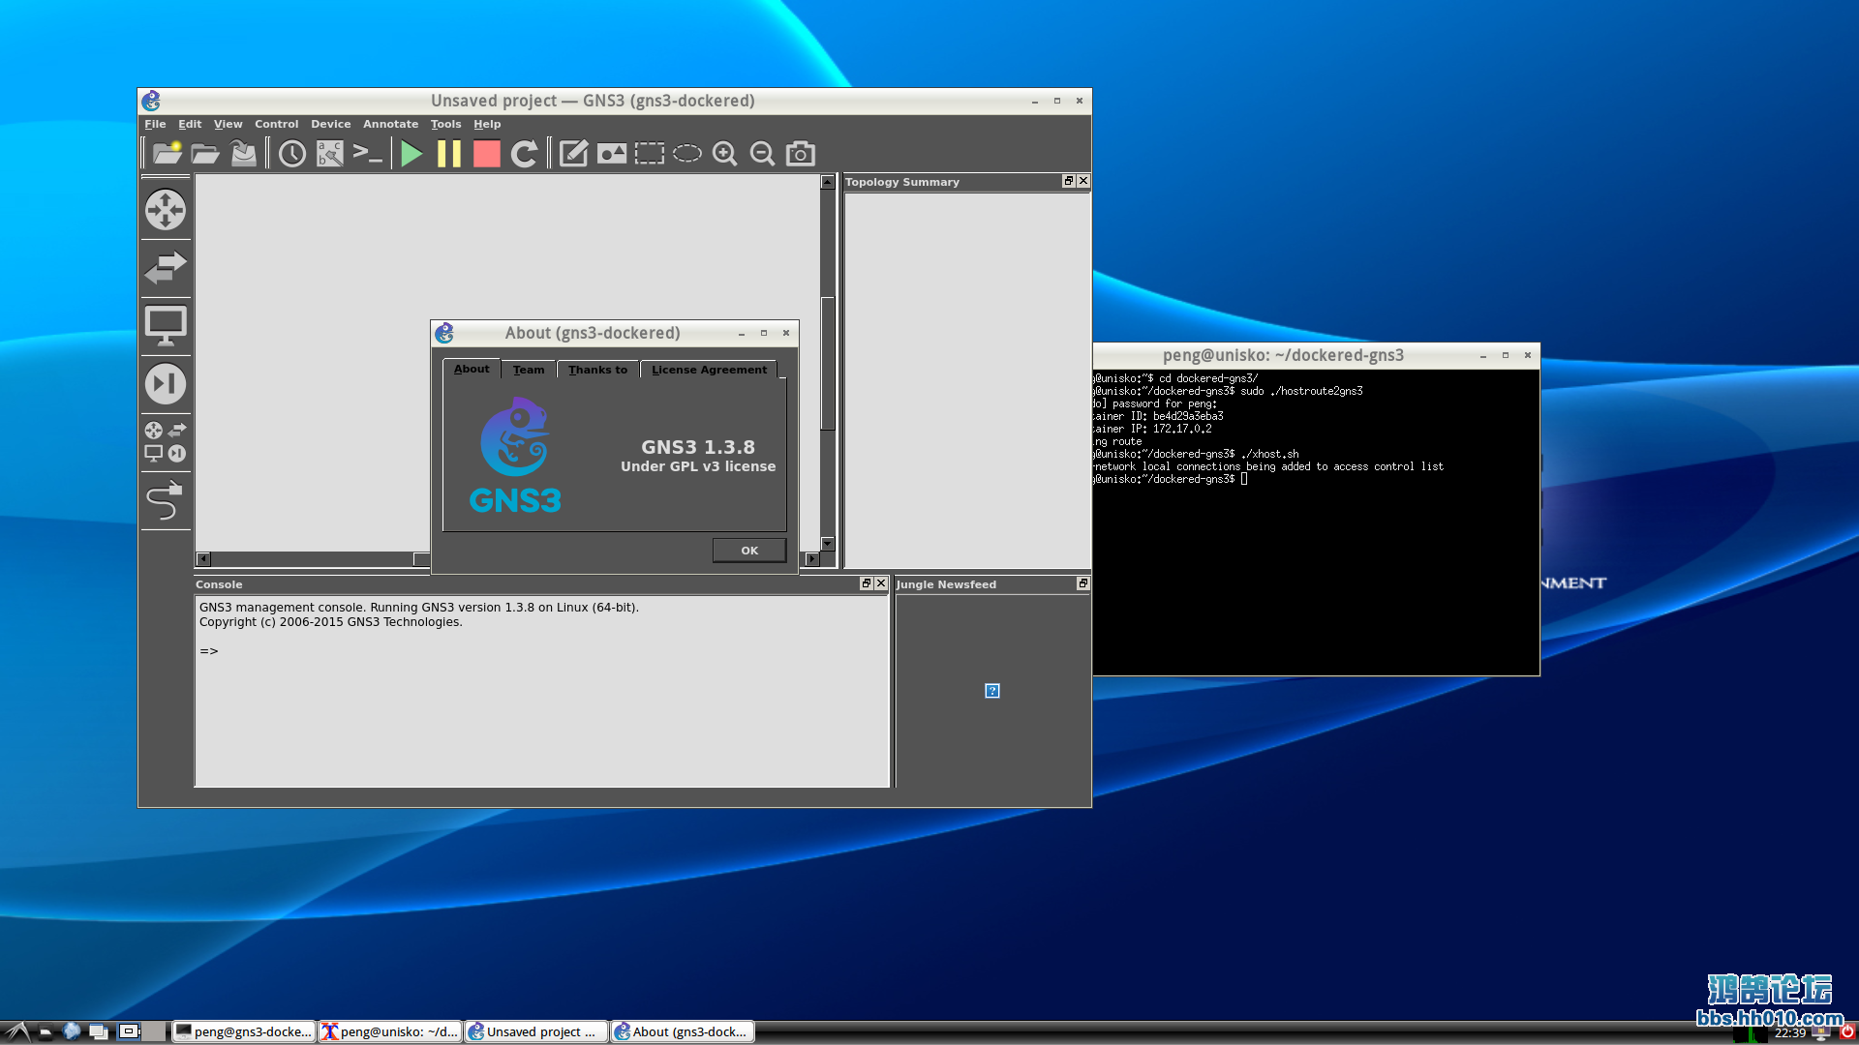The width and height of the screenshot is (1859, 1045).
Task: Open the snapshots clock icon
Action: click(292, 153)
